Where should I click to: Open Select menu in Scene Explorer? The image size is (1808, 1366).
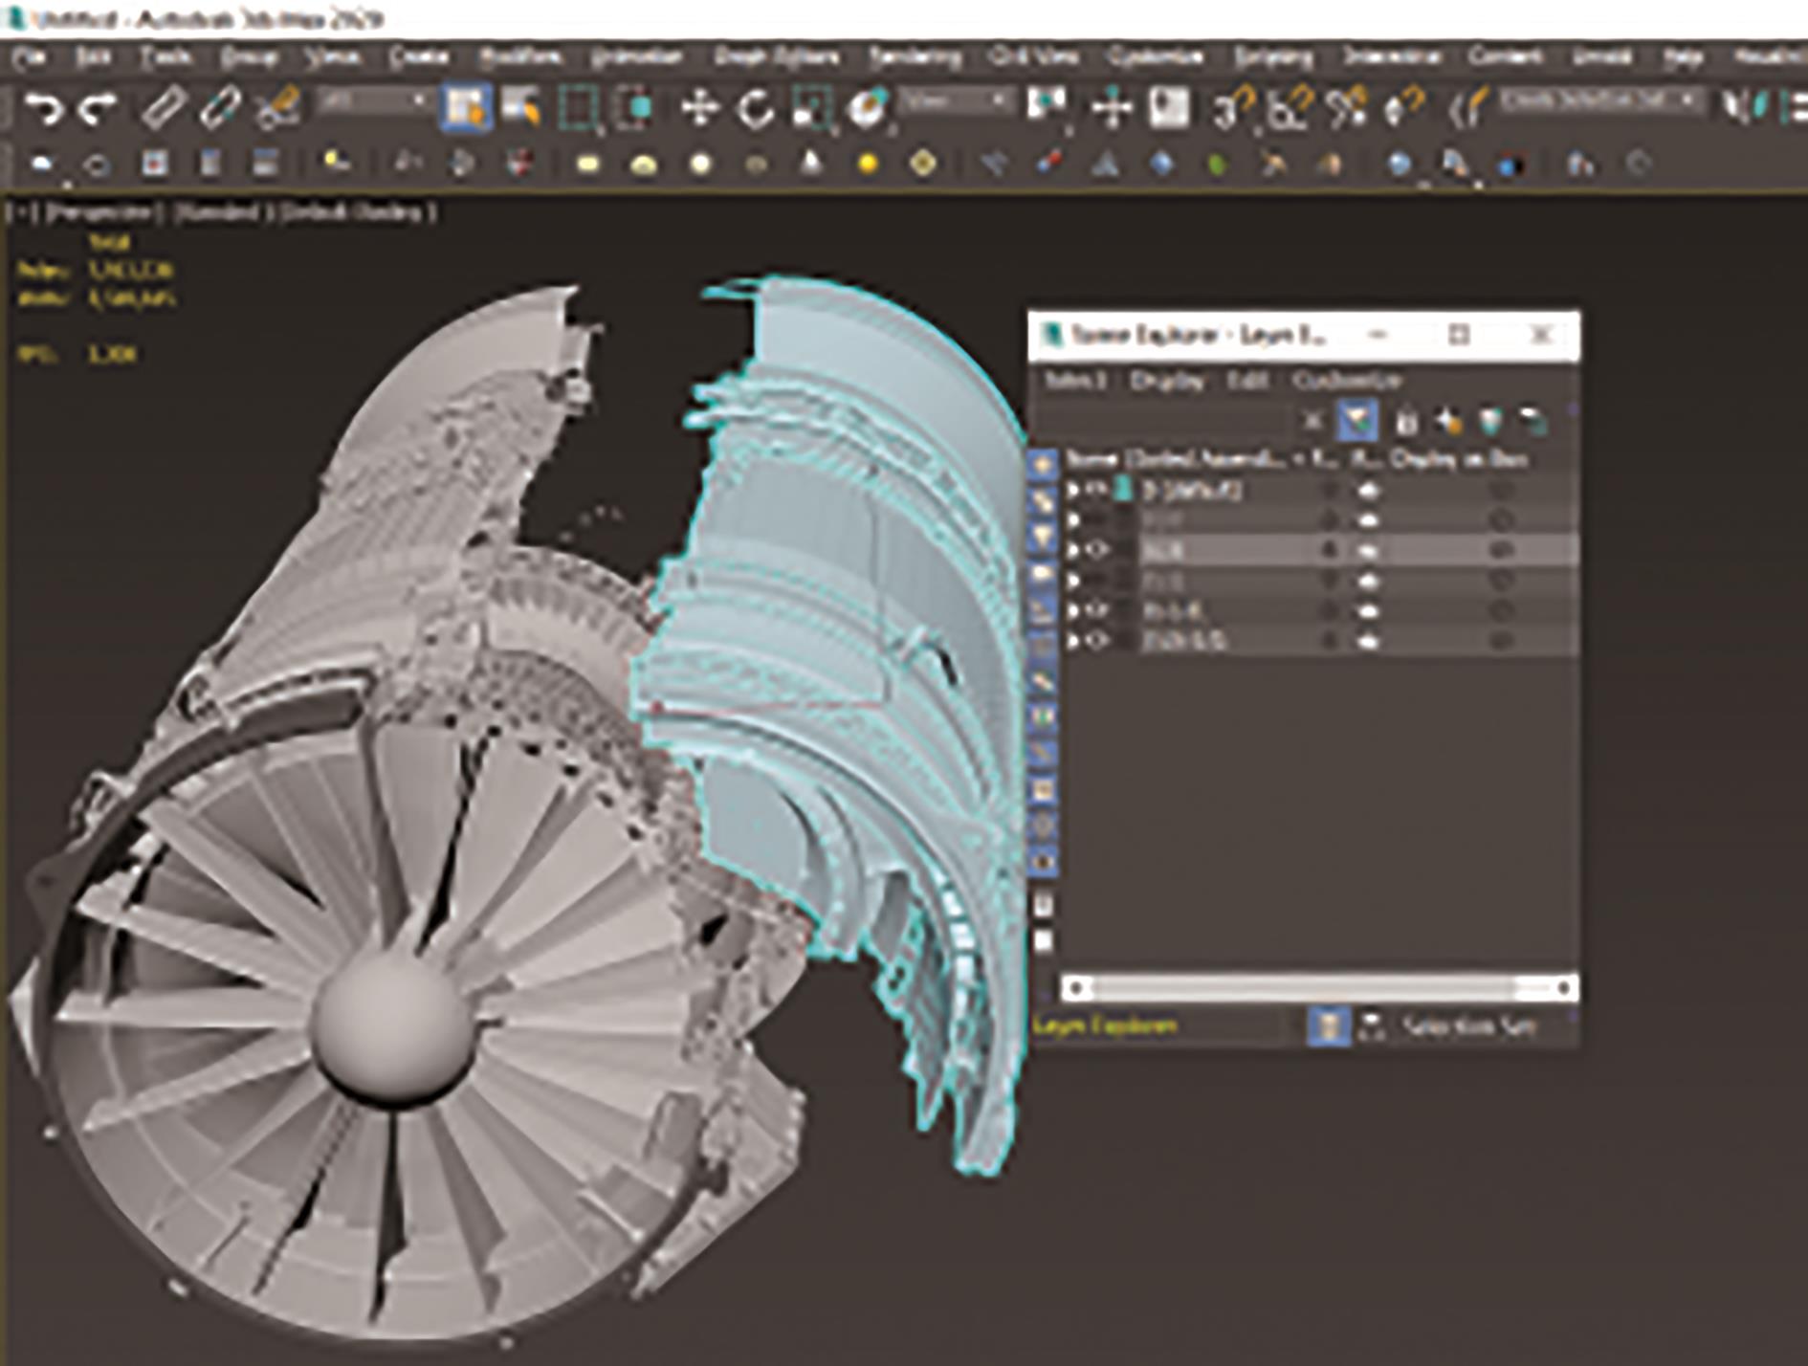click(x=1075, y=381)
